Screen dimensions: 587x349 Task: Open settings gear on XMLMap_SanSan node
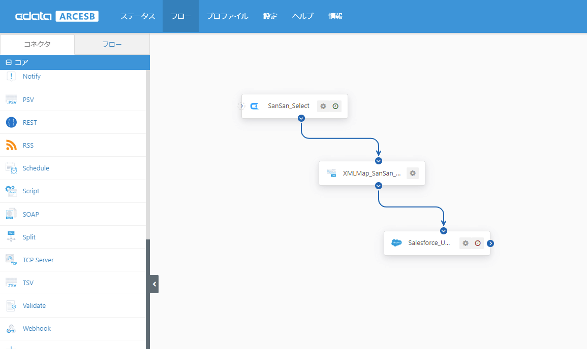coord(413,173)
